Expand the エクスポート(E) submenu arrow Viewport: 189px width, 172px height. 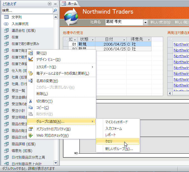coord(93,67)
